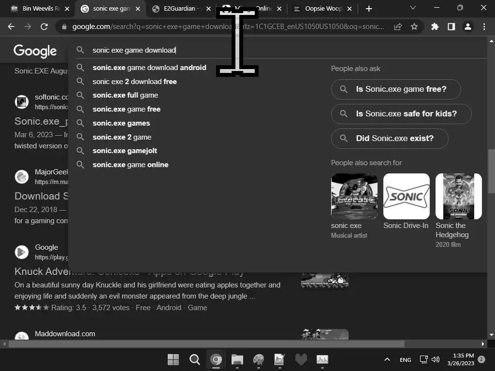
Task: Open the Chrome profile avatar
Action: click(x=468, y=27)
